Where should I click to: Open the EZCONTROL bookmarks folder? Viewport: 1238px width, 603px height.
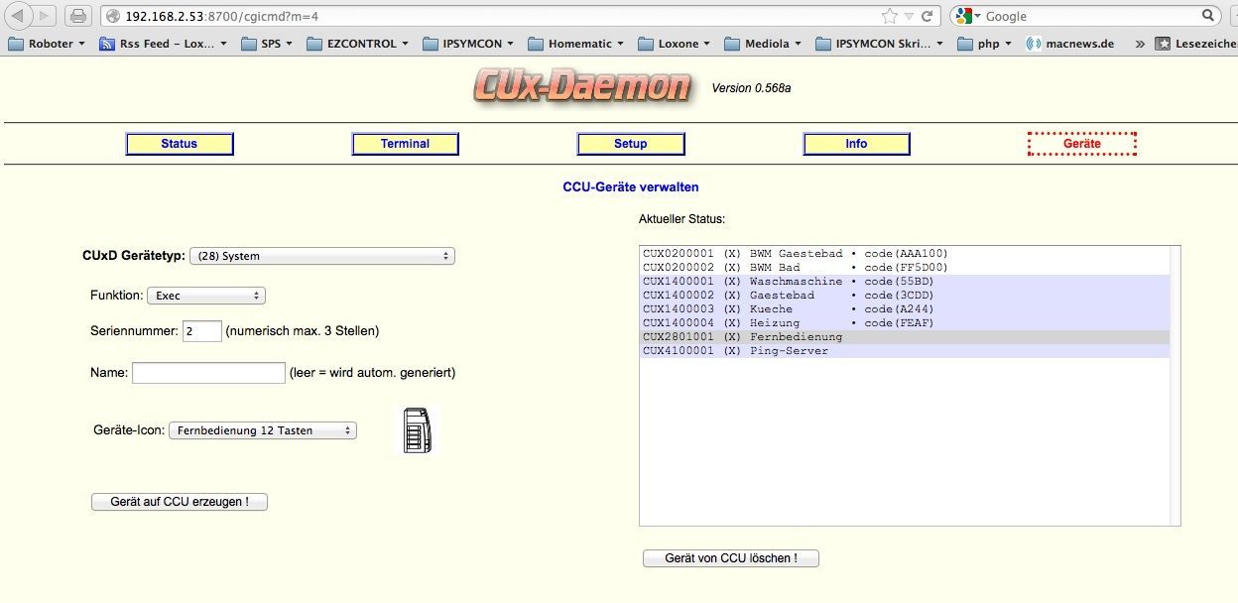tap(358, 44)
